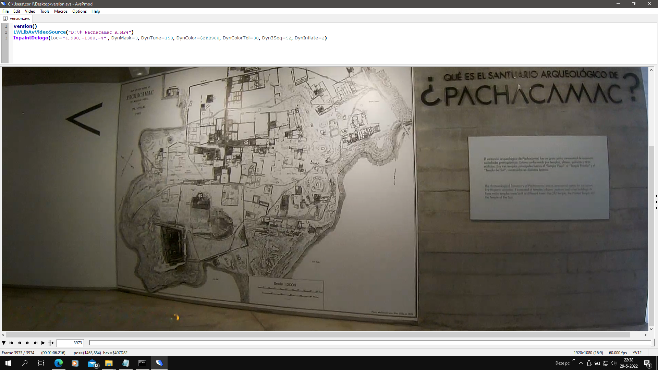Jump to the first frame

11,343
